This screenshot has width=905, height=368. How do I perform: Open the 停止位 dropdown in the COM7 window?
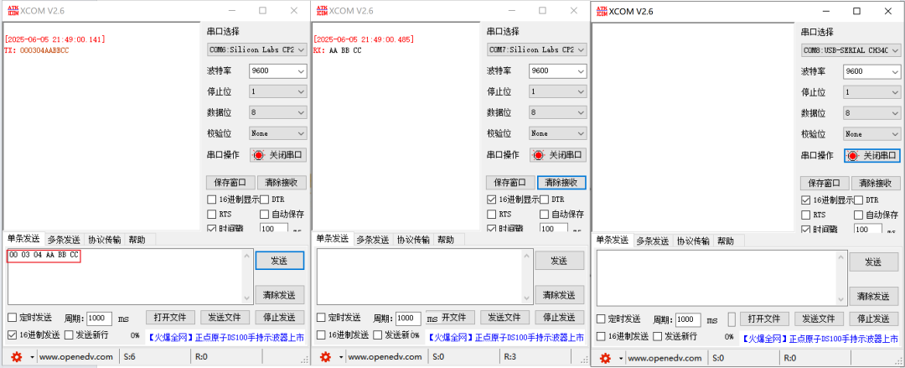point(558,91)
